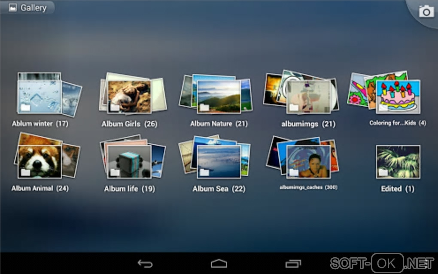Click the Gallery title text
This screenshot has height=274, width=438.
point(33,8)
